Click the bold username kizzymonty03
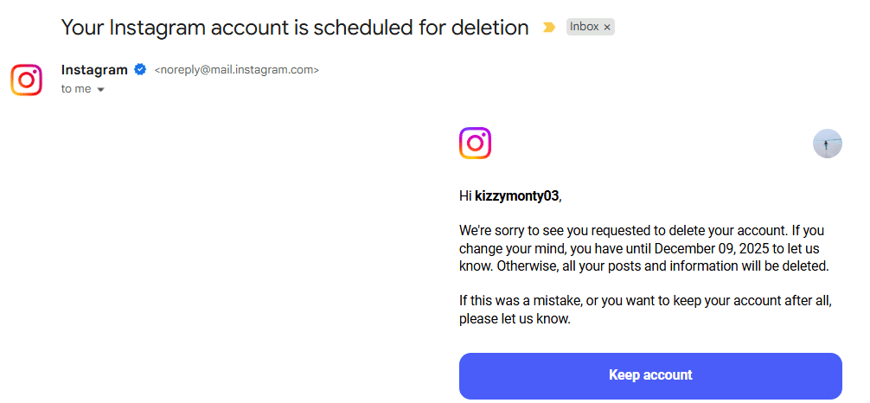Viewport: 870px width, 403px height. pos(517,196)
